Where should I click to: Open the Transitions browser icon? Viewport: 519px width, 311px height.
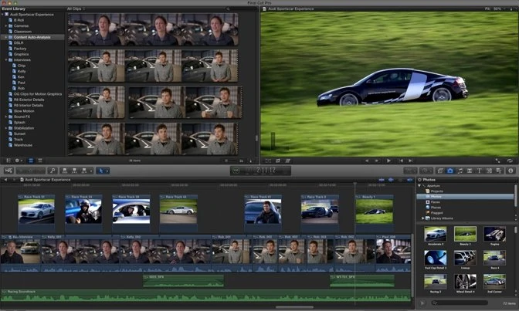pyautogui.click(x=470, y=171)
